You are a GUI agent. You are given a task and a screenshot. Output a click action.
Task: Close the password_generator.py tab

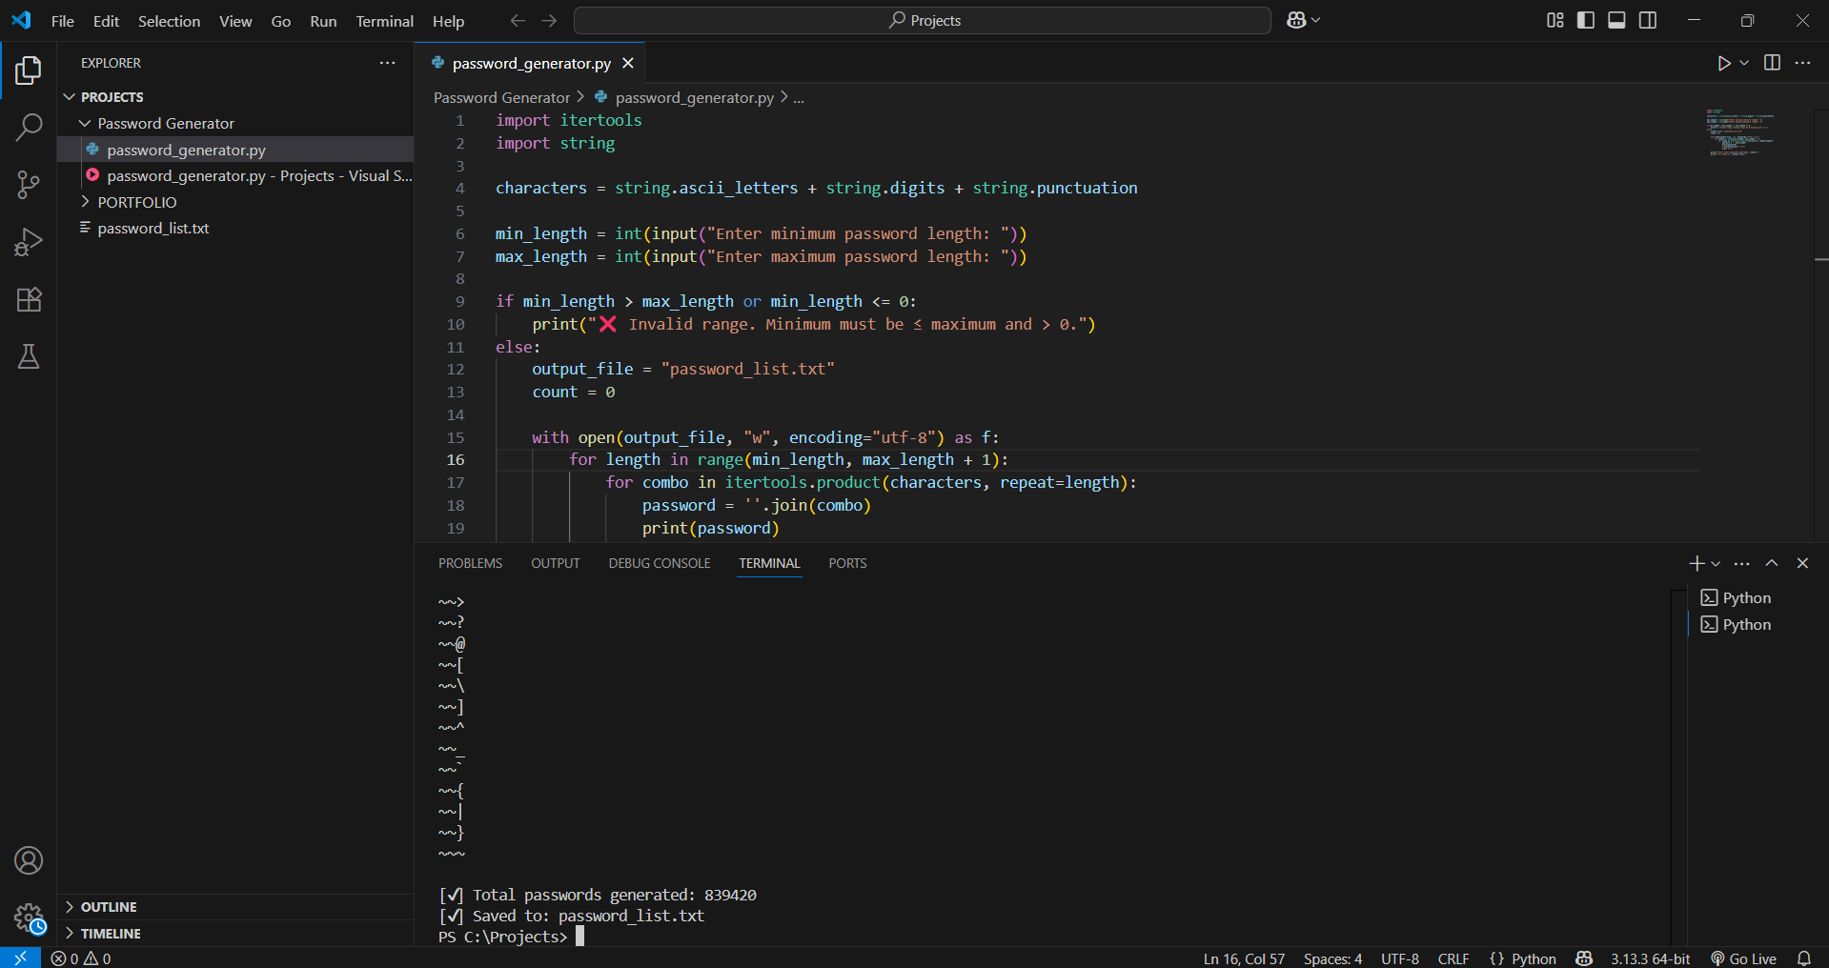[628, 63]
